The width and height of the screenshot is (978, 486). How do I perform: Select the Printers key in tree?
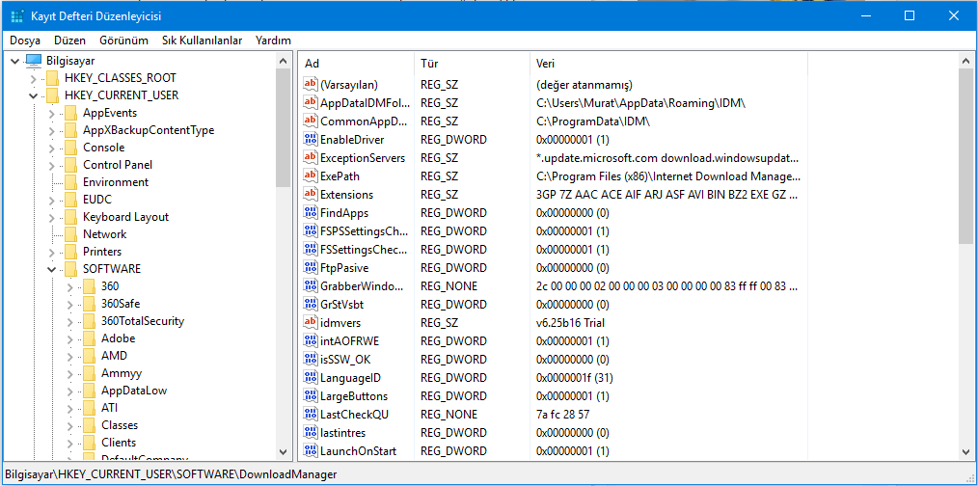point(102,252)
